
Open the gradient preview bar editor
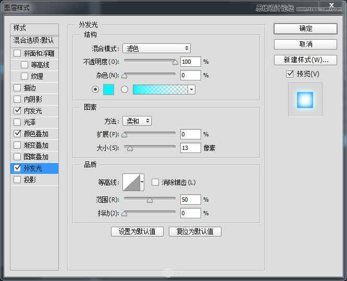(160, 90)
